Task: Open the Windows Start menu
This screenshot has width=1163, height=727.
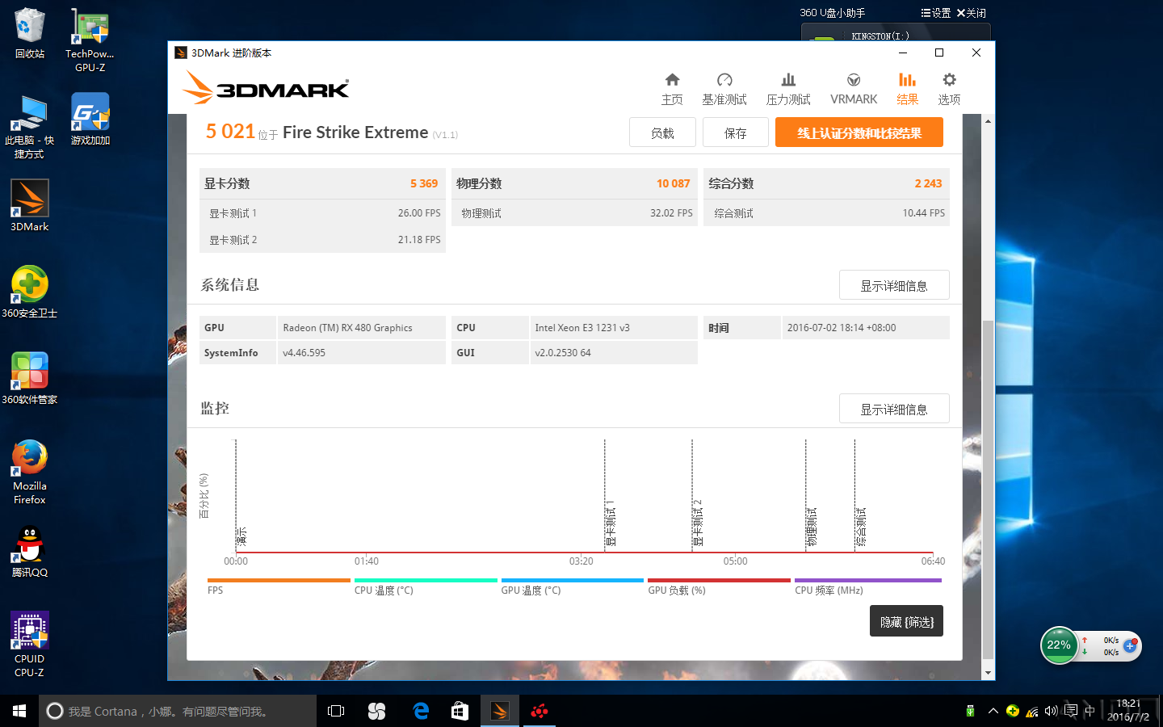Action: 19,711
